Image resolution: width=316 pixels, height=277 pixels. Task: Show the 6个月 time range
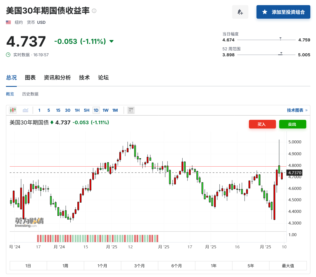tap(177, 266)
